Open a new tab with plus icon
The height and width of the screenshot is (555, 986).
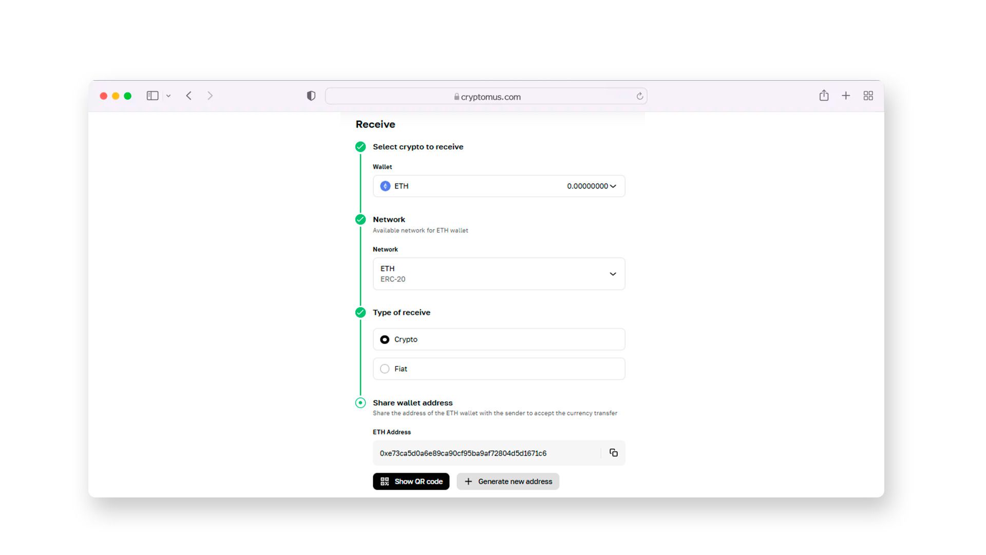(846, 96)
